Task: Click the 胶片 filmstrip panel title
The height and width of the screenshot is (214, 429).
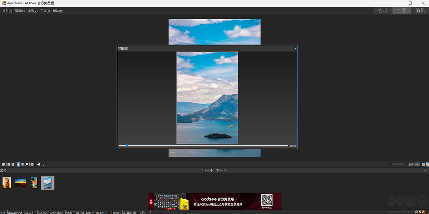Action: click(x=4, y=170)
